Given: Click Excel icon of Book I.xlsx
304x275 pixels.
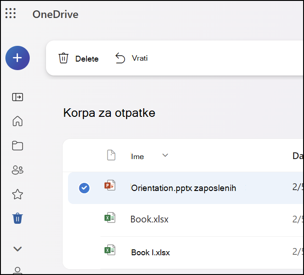Looking at the screenshot, I should point(110,250).
